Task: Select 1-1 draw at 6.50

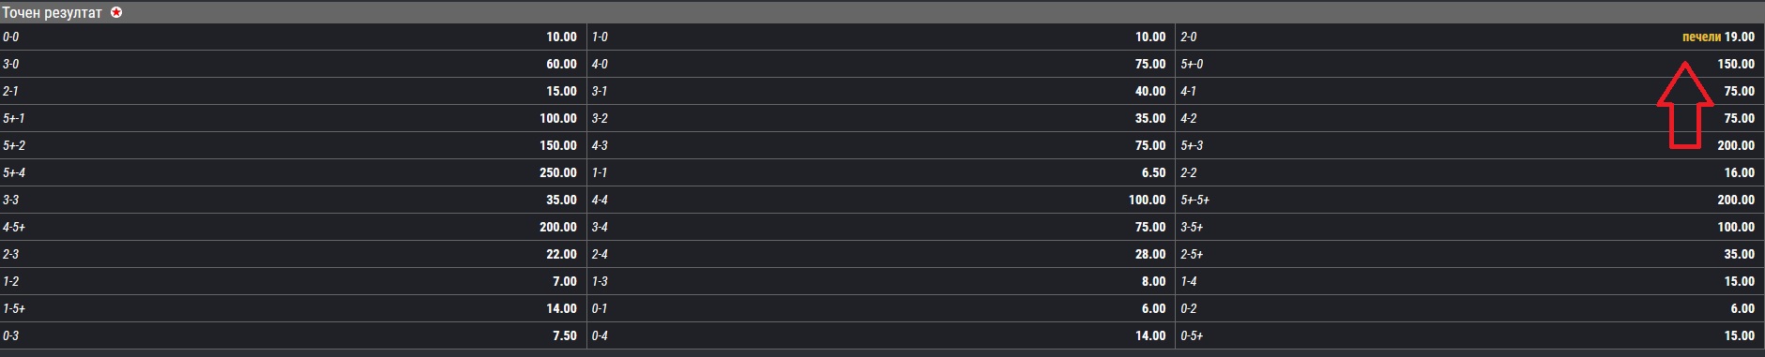Action: [881, 172]
